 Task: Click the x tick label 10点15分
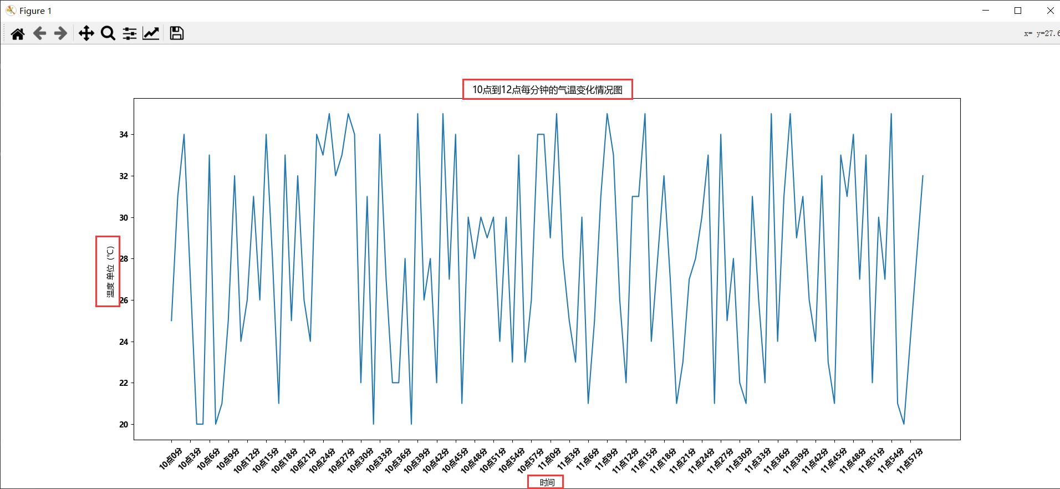(x=265, y=460)
